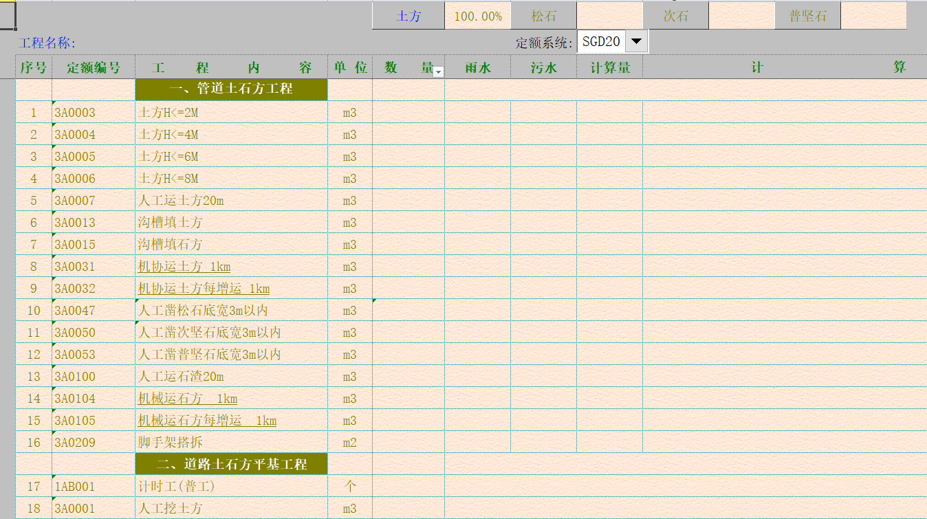927x519 pixels.
Task: Select quota code cell 3A0005
Action: point(94,157)
